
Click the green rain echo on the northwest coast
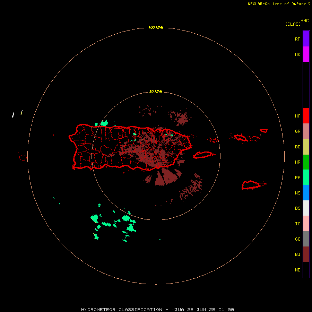pyautogui.click(x=103, y=123)
